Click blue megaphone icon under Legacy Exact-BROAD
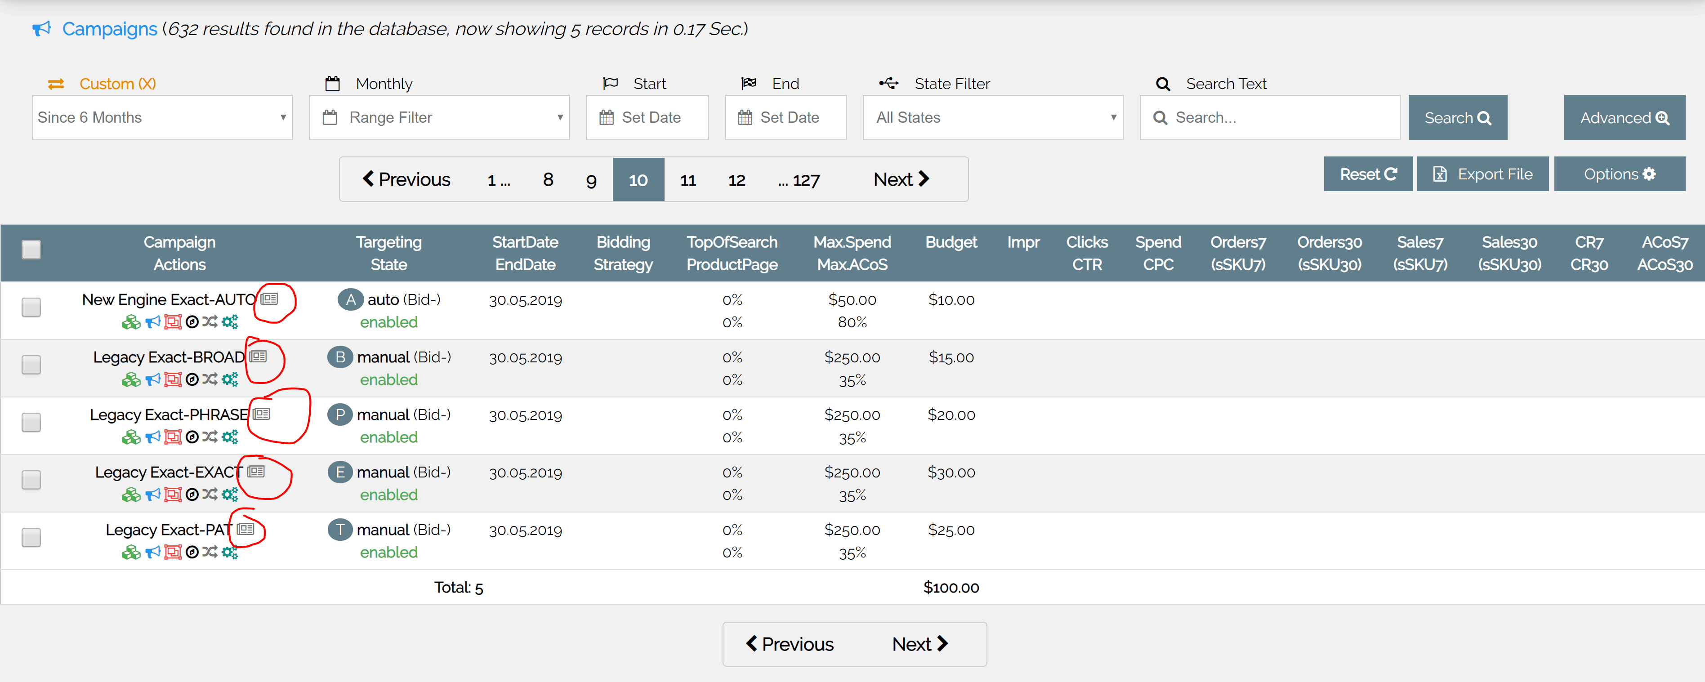This screenshot has height=682, width=1705. click(153, 380)
